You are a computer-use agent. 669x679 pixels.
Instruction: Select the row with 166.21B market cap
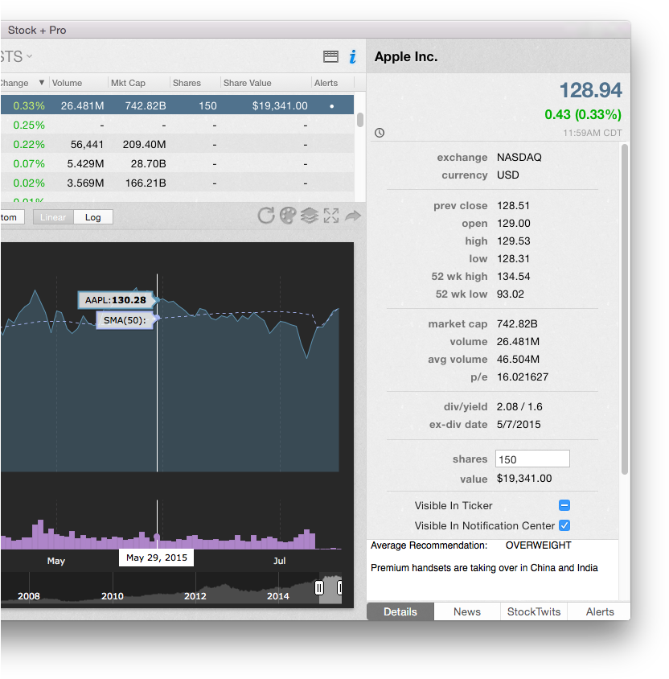click(x=177, y=183)
